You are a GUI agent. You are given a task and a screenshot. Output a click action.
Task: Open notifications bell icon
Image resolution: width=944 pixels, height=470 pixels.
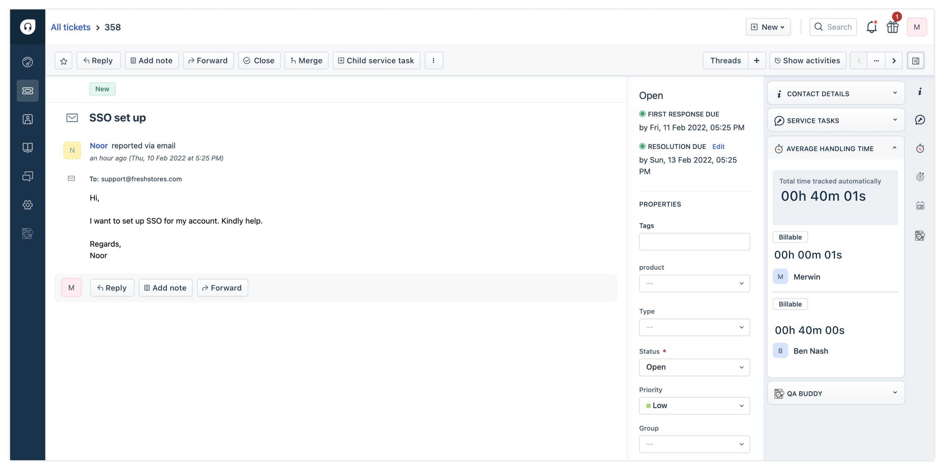872,27
